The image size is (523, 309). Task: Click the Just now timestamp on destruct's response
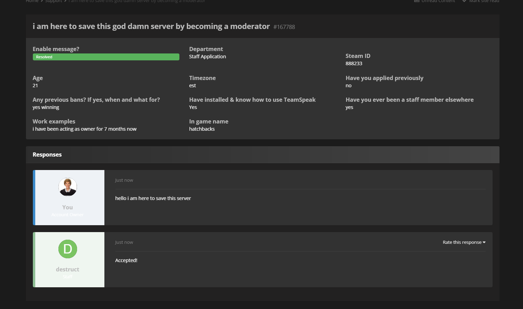pyautogui.click(x=124, y=242)
